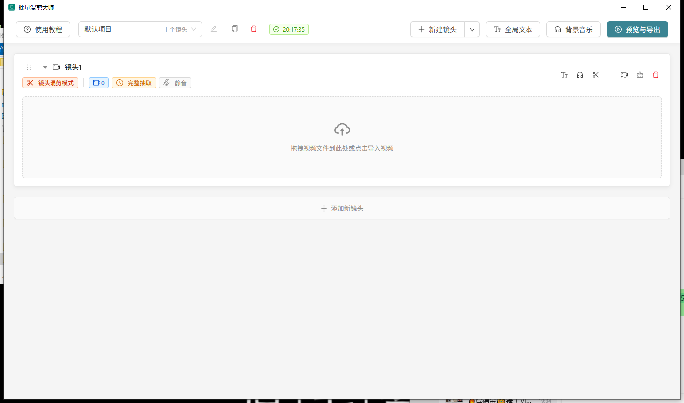Click 预览与导出 preview and export
This screenshot has height=403, width=684.
tap(637, 29)
